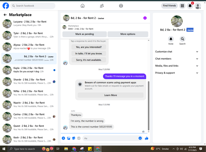Open Alyssa's conversation in the list
Image resolution: width=206 pixels, height=152 pixels.
coord(29,47)
